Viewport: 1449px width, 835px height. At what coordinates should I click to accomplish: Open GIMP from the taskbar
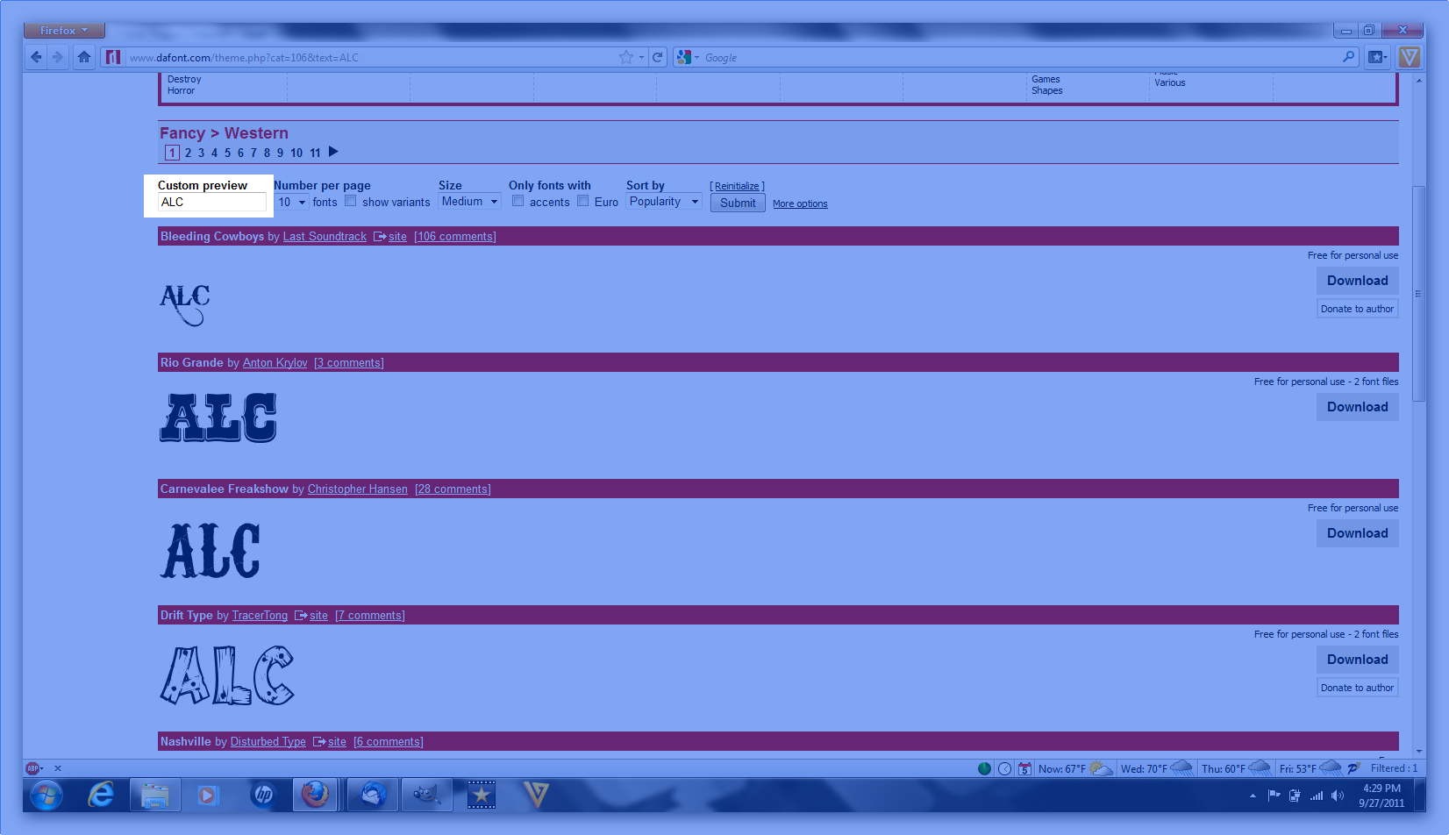[x=427, y=796]
